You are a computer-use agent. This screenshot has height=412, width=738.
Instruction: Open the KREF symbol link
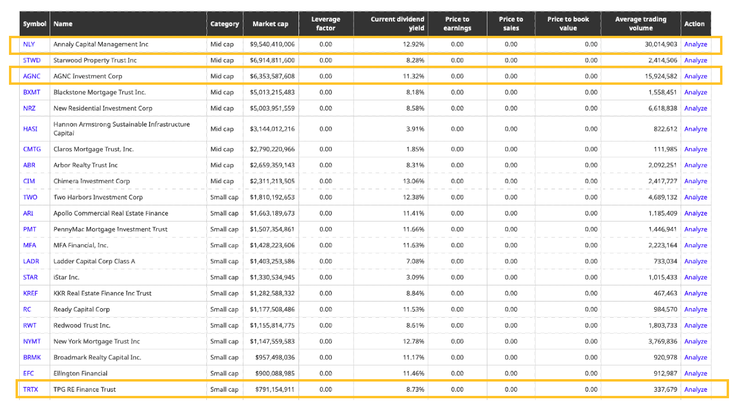pyautogui.click(x=31, y=294)
